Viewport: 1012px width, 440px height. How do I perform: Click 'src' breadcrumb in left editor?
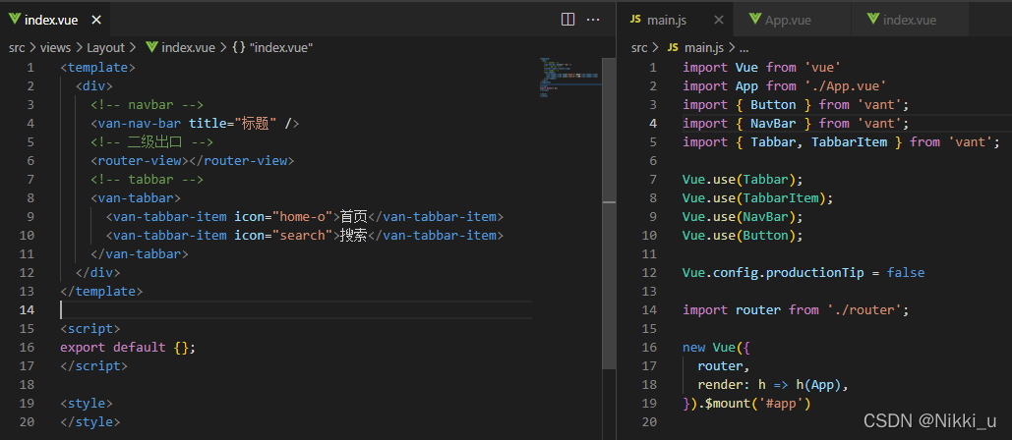coord(17,48)
